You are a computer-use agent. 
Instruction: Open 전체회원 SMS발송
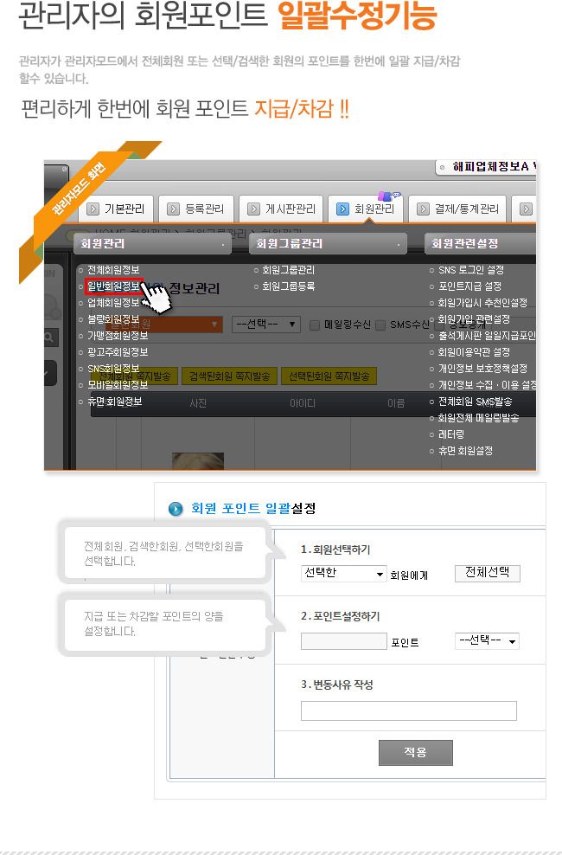[475, 402]
